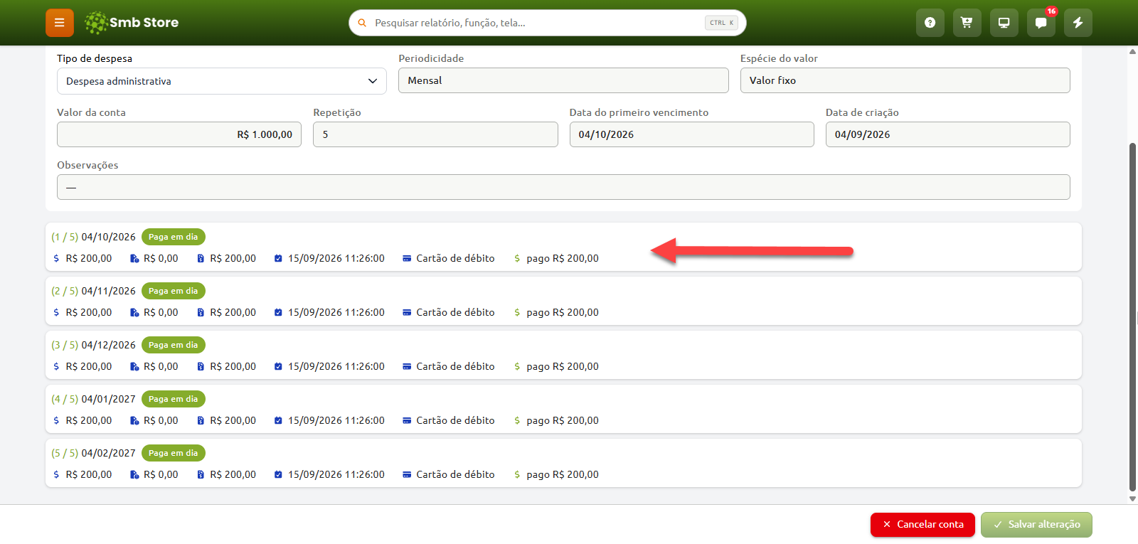Click scrollbar down arrow
This screenshot has height=544, width=1138.
click(x=1132, y=499)
